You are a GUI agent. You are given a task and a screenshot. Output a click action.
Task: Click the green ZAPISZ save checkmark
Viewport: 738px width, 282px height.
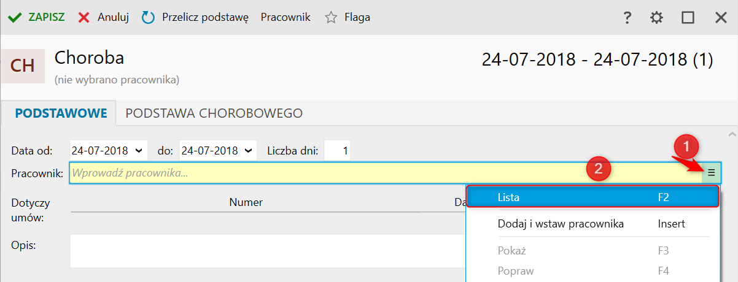(15, 18)
